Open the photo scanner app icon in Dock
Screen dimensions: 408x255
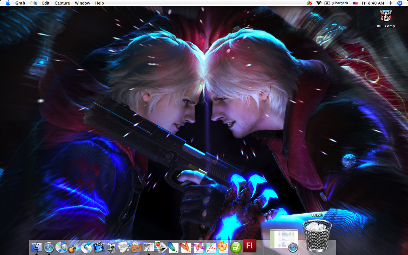tap(161, 247)
